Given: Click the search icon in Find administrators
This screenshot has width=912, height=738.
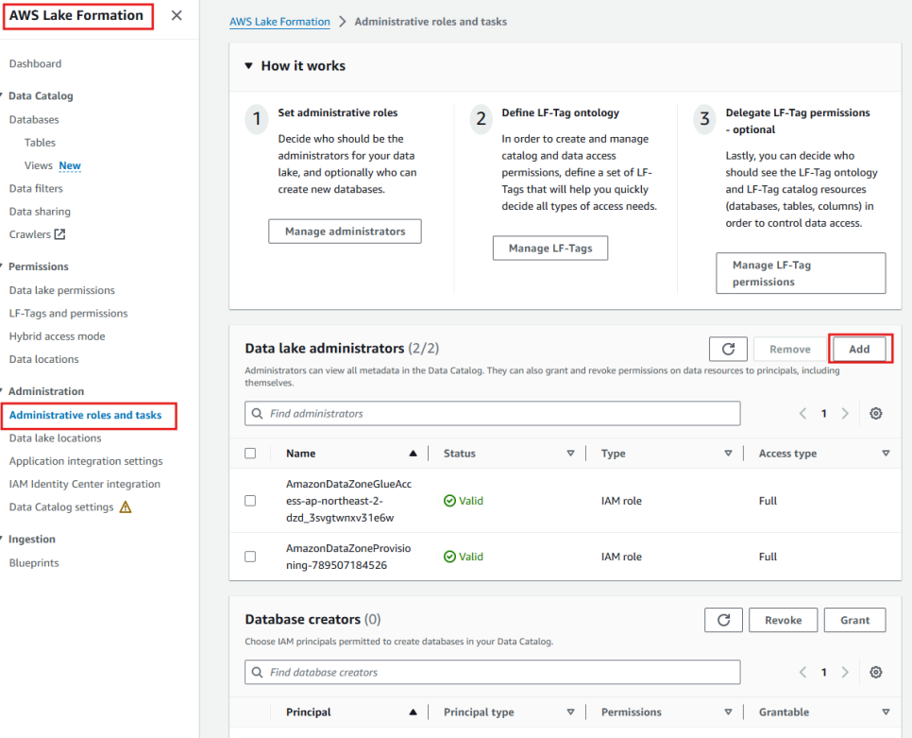Looking at the screenshot, I should click(257, 413).
